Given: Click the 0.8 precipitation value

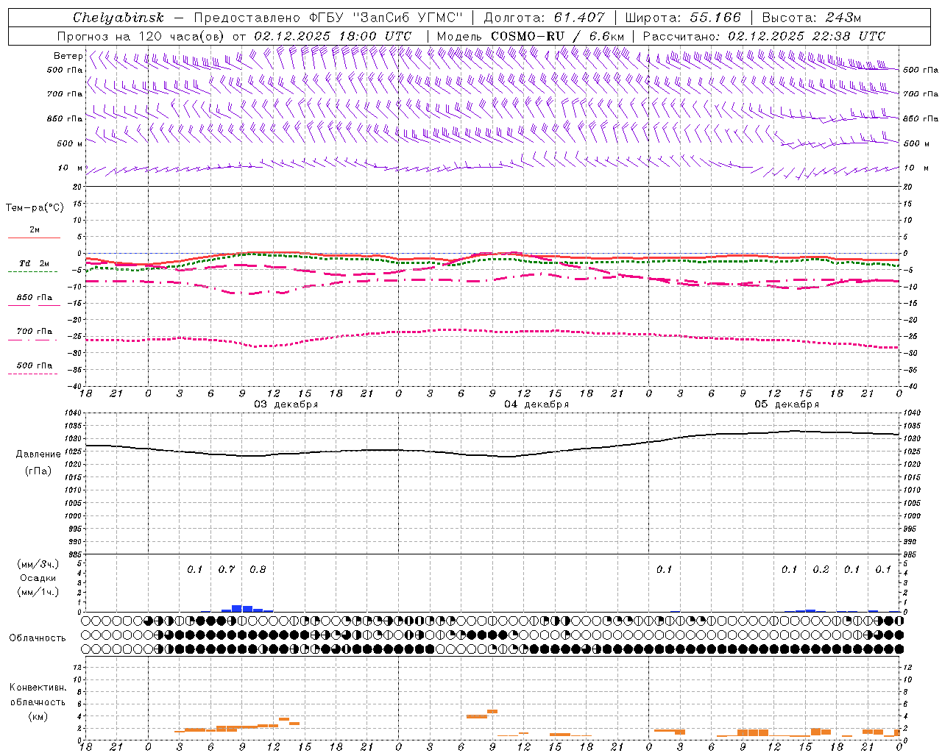Looking at the screenshot, I should [258, 569].
